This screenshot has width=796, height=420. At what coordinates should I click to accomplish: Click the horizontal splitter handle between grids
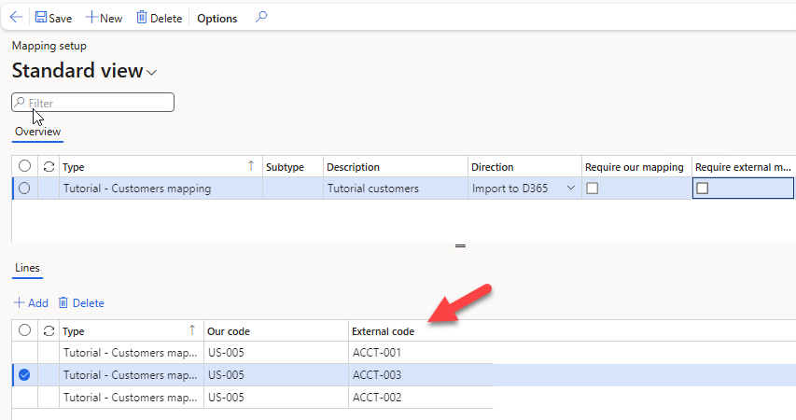tap(460, 245)
